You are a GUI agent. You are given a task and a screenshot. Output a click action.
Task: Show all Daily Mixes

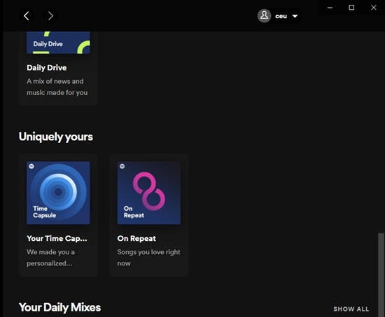tap(351, 309)
